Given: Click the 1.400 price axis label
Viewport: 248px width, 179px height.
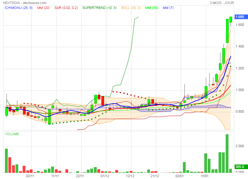Looking at the screenshot, I should click(x=240, y=46).
